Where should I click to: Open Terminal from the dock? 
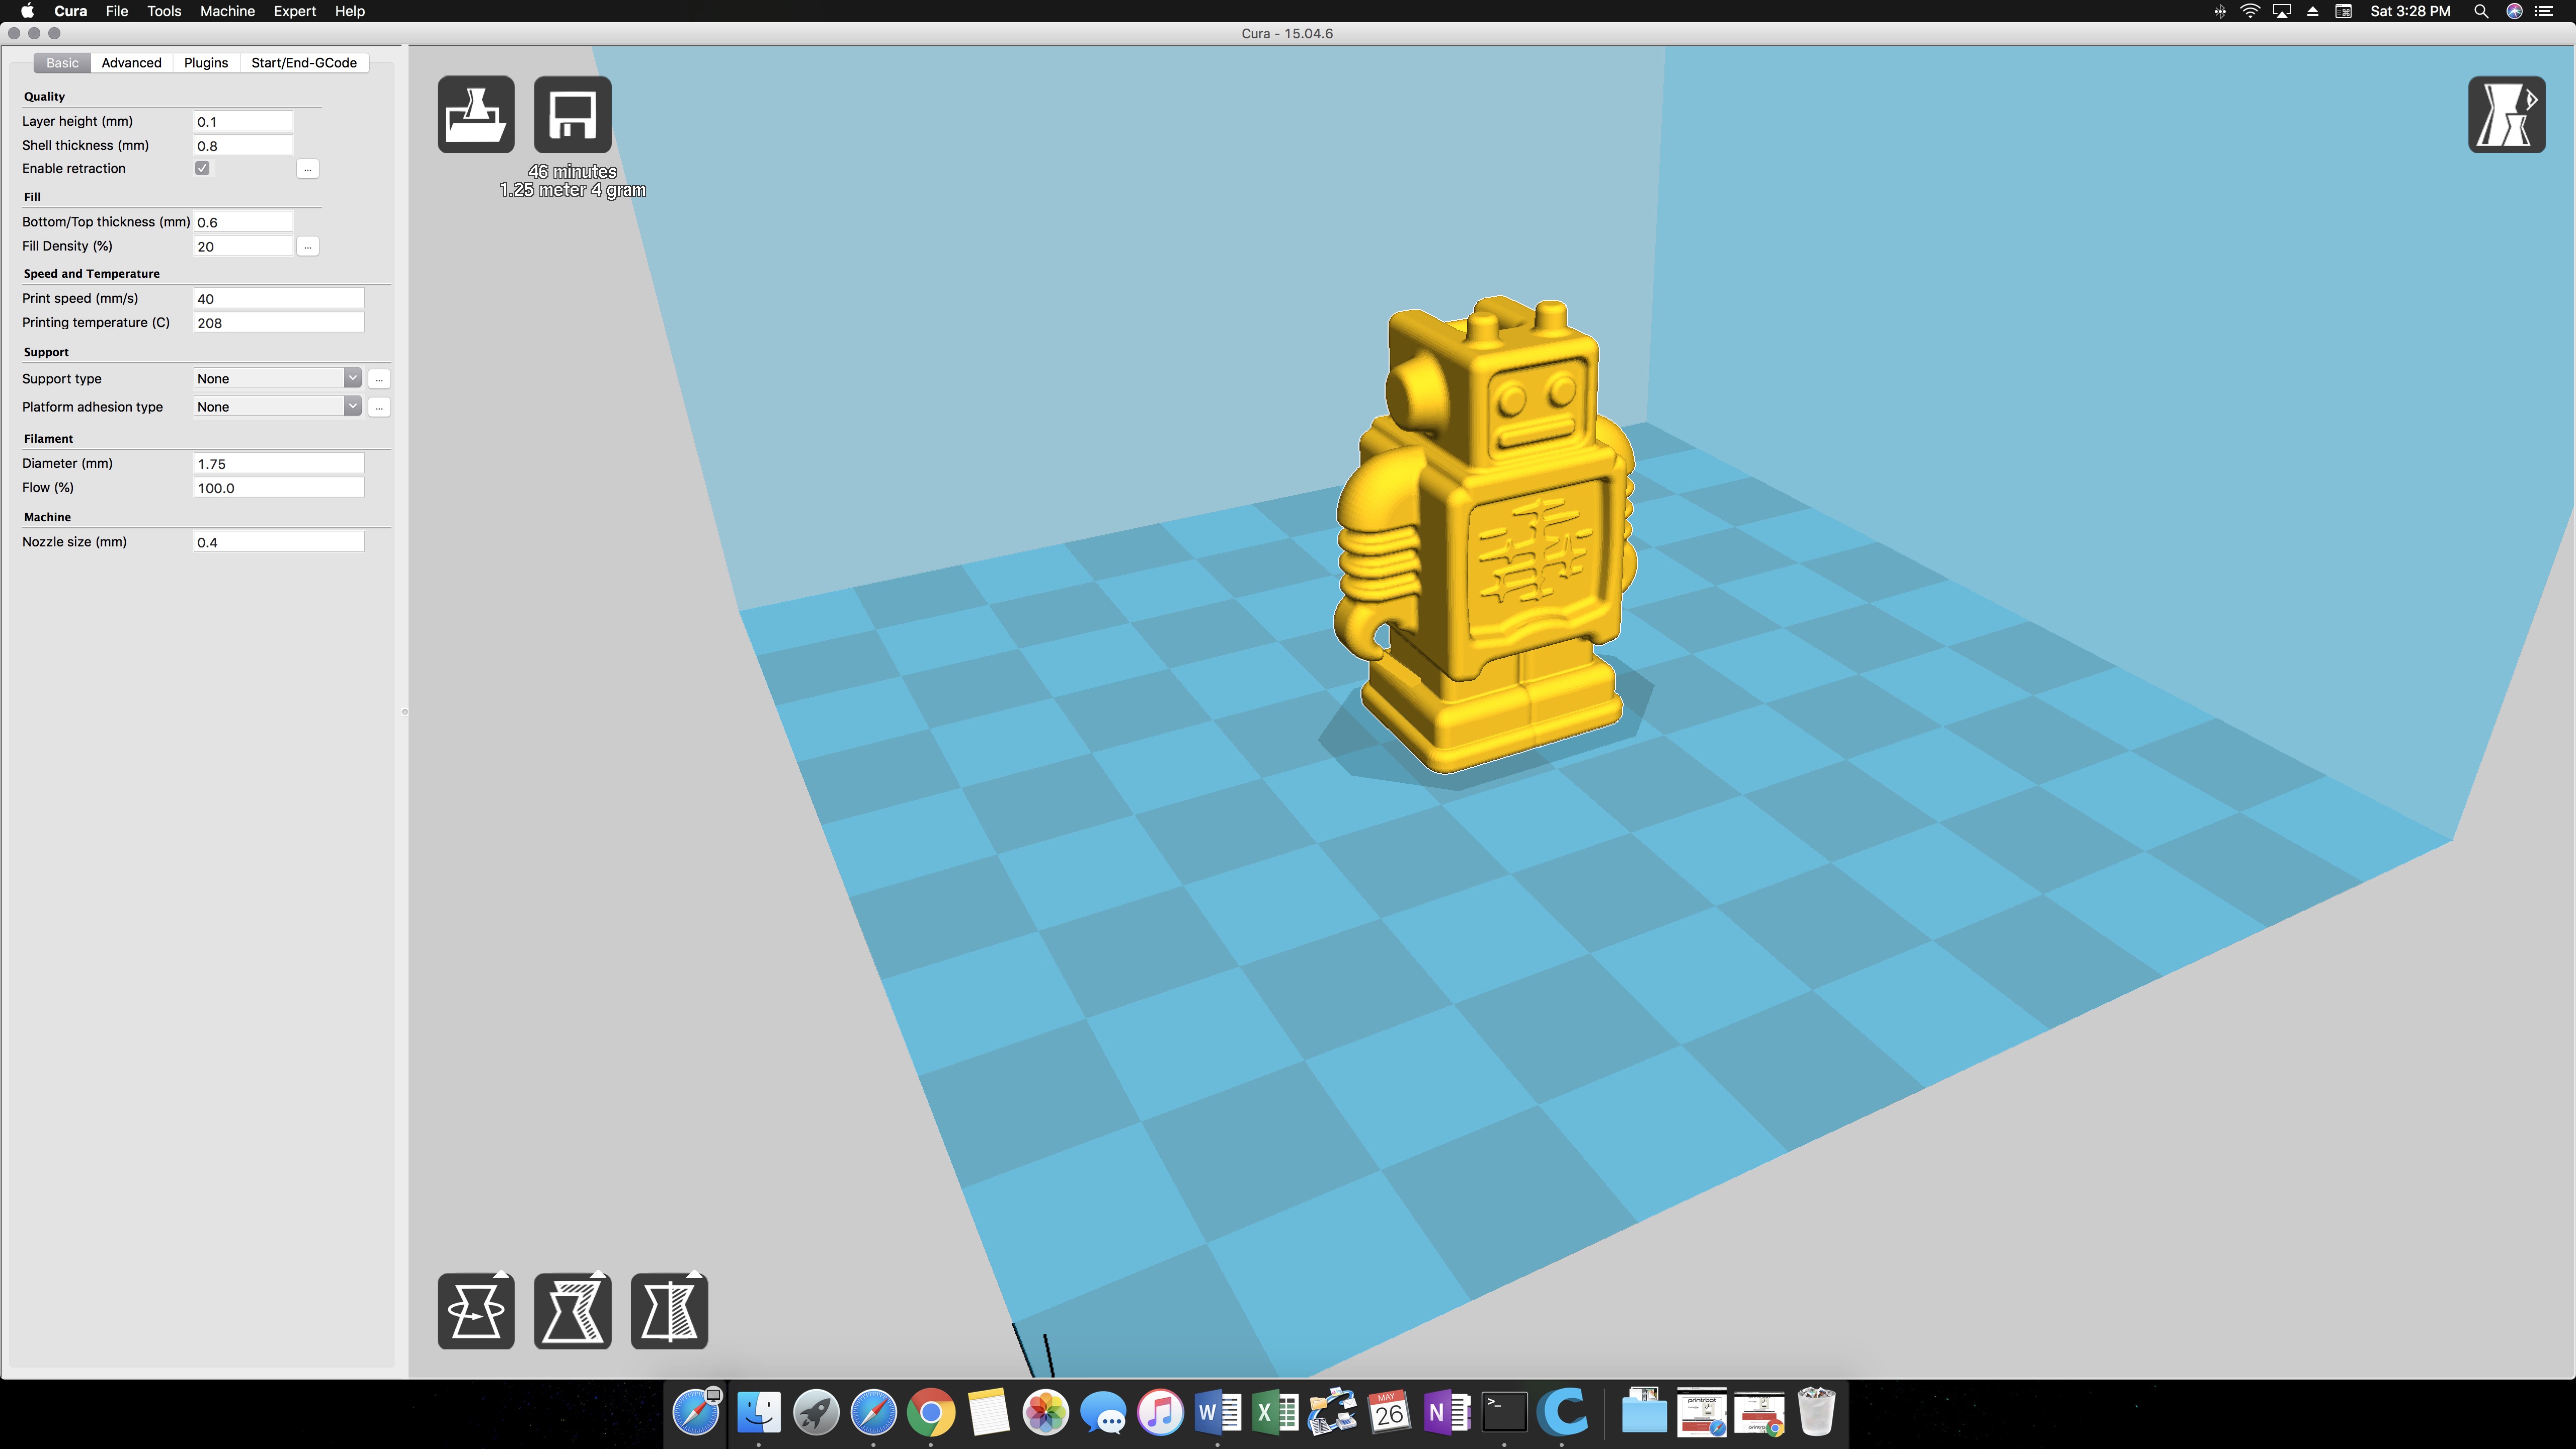click(x=1505, y=1412)
